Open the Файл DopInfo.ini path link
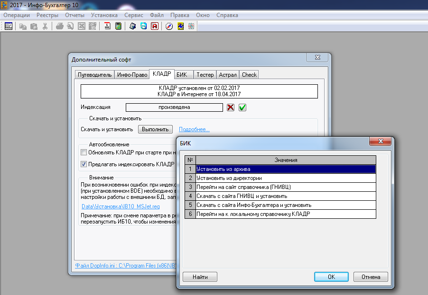This screenshot has width=428, height=295. tap(126, 265)
